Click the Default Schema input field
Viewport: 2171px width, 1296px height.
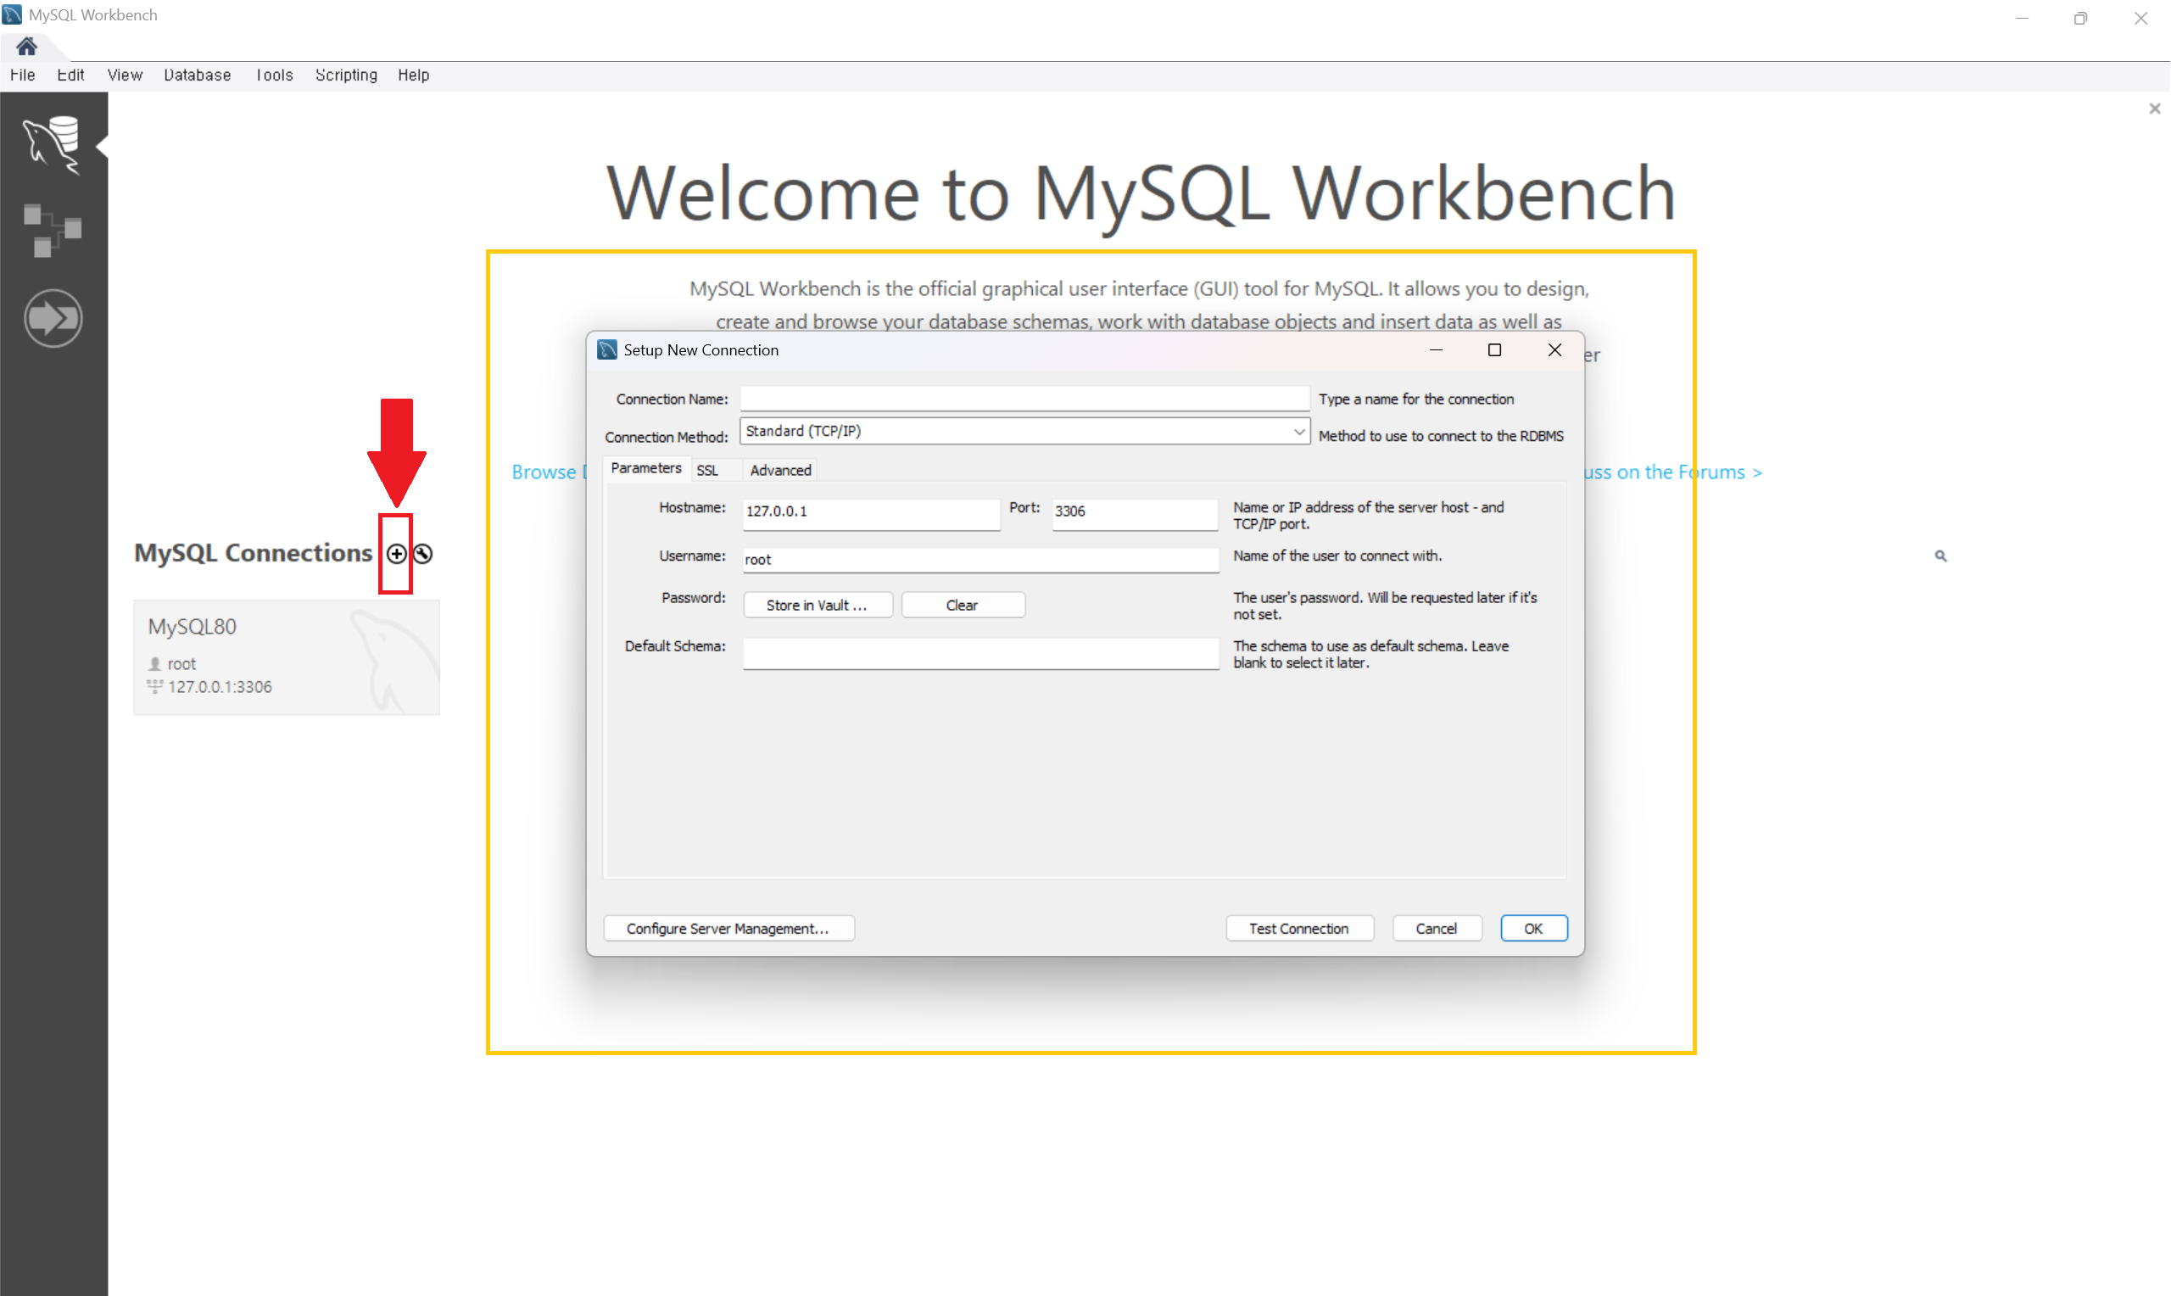coord(979,652)
